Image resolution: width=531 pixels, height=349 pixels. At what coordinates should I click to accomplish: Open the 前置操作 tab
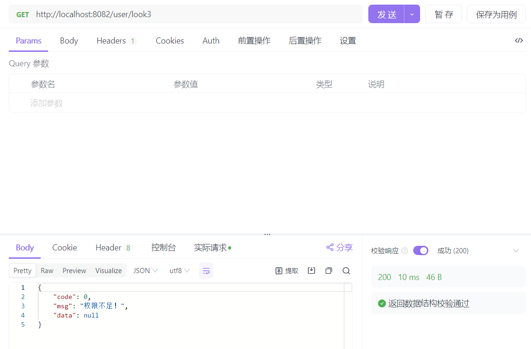point(254,41)
